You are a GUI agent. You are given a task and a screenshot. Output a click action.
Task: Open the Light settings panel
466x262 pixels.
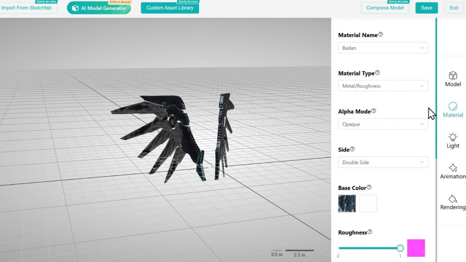coord(452,140)
